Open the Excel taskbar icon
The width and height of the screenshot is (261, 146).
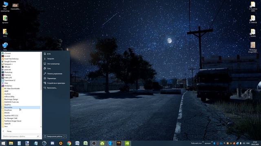click(85, 143)
